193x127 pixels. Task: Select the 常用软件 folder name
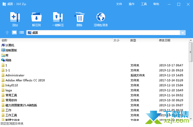coord(11,100)
